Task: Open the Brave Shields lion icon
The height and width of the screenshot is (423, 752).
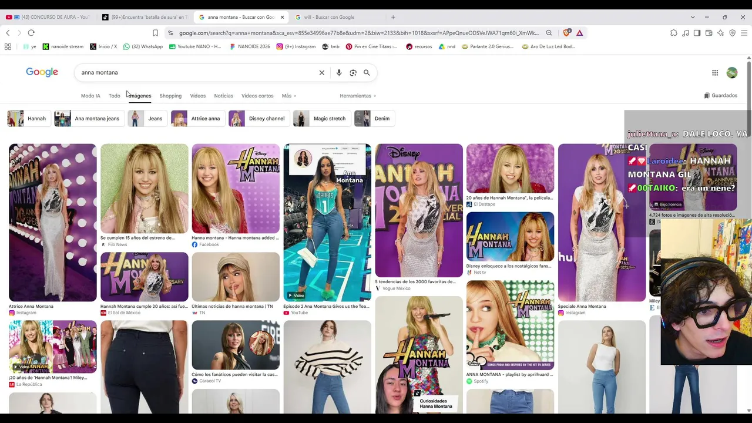Action: click(566, 33)
